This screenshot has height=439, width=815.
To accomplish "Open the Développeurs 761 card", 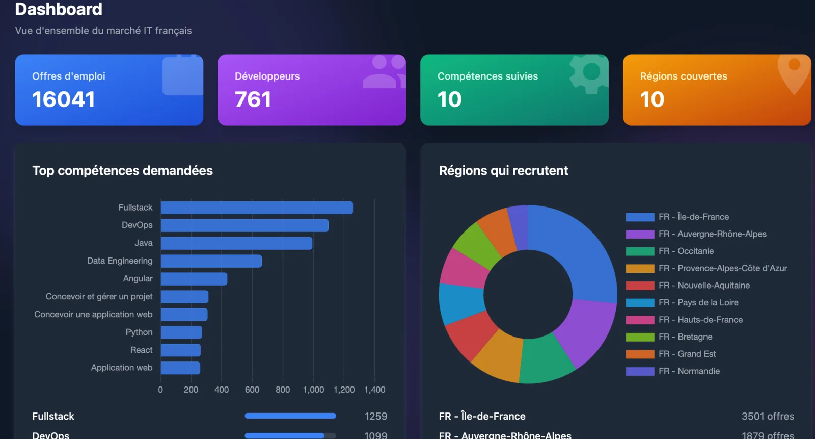I will point(312,90).
